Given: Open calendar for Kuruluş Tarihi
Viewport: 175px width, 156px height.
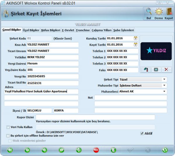Looking at the screenshot, I should coord(136,38).
